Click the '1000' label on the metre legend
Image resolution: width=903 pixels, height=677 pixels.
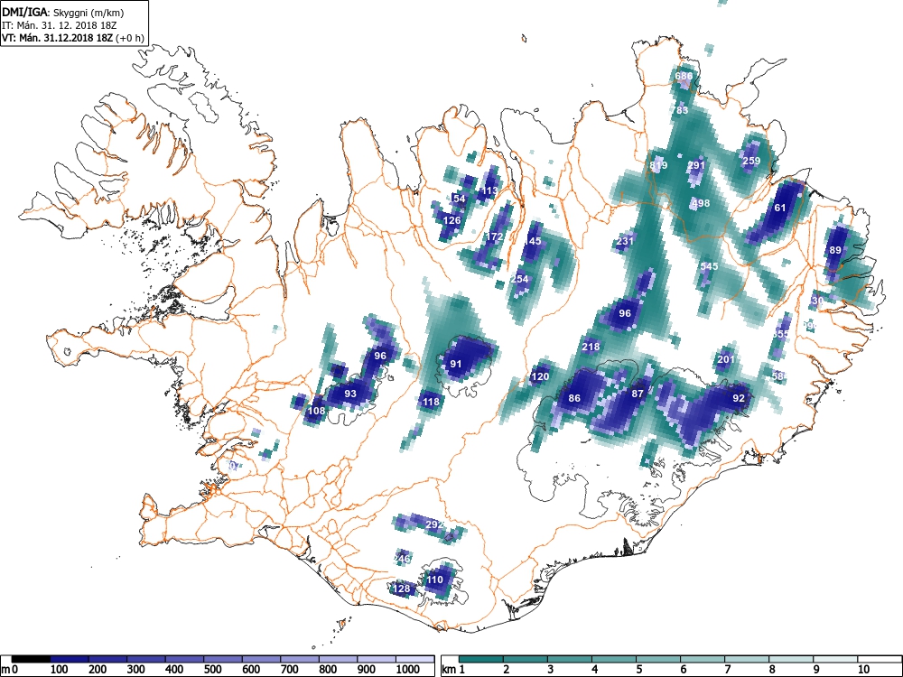[408, 670]
